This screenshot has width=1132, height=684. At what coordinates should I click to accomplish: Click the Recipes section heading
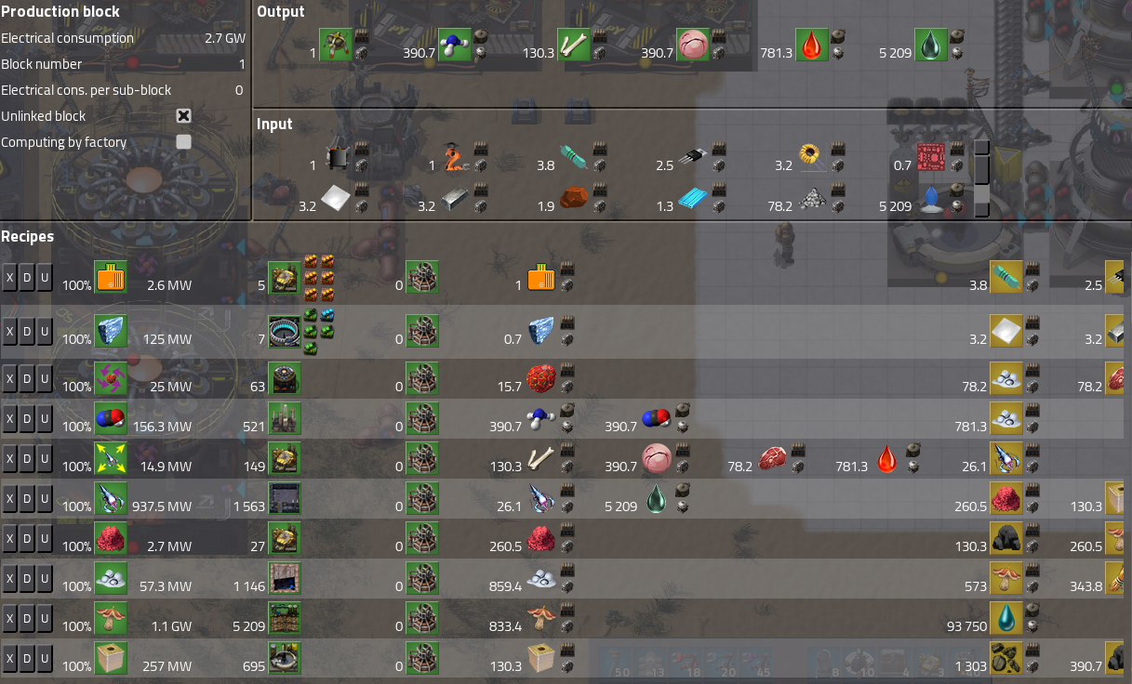click(28, 237)
